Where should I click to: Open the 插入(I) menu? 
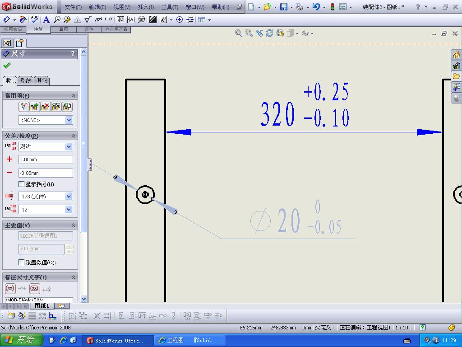(x=146, y=7)
